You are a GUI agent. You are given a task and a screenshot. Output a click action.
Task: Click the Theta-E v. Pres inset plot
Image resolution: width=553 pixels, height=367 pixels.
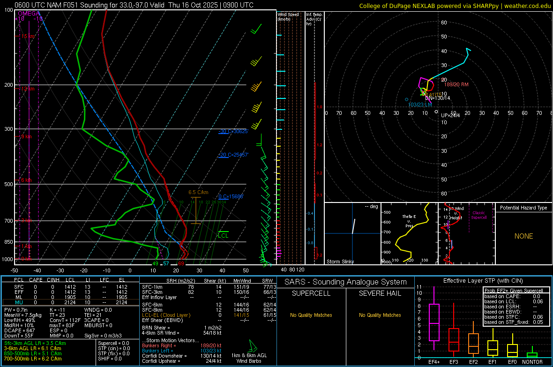pyautogui.click(x=409, y=233)
